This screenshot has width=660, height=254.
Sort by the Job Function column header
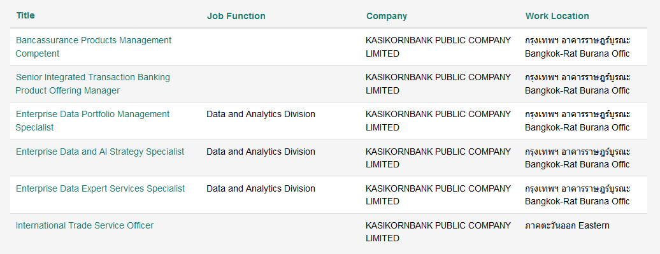point(236,16)
